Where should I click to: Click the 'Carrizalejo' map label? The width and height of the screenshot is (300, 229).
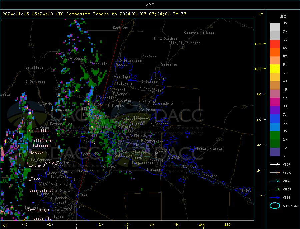[38, 210]
